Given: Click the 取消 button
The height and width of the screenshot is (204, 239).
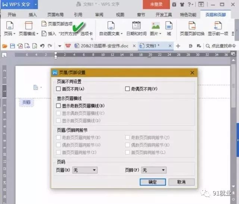Looking at the screenshot, I should (x=181, y=182).
